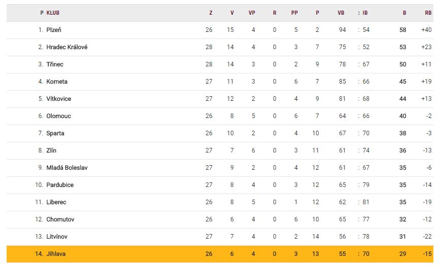Click the Z column header
Image resolution: width=439 pixels, height=267 pixels.
(x=210, y=13)
